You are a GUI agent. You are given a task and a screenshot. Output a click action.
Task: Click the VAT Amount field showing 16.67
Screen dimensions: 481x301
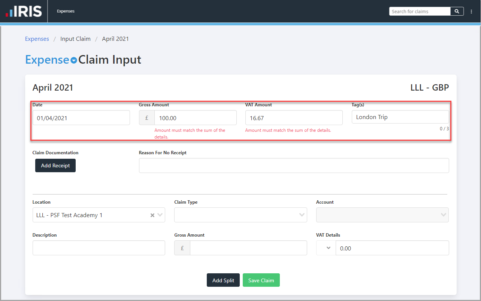[294, 118]
